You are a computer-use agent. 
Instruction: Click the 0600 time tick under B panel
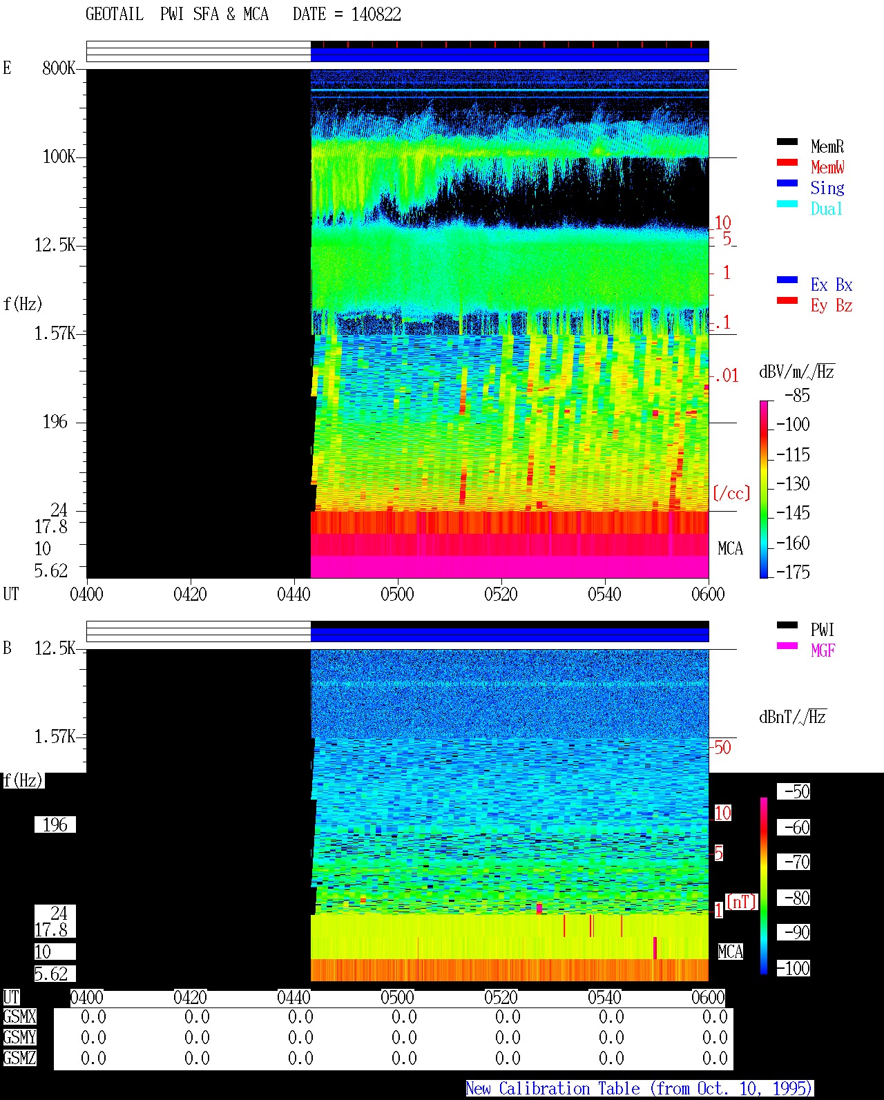708,997
